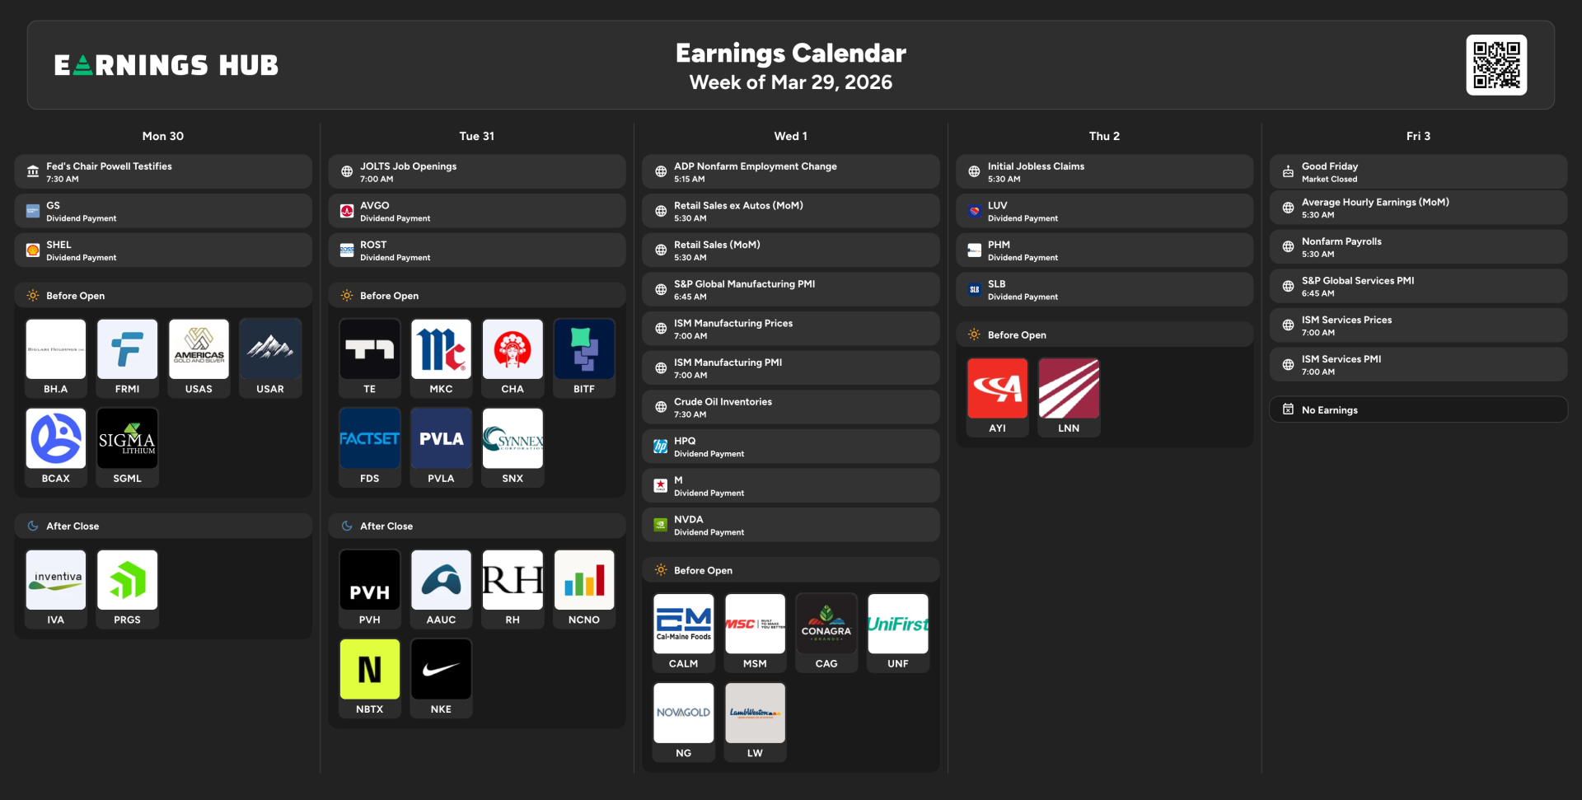This screenshot has width=1582, height=800.
Task: Click the Nonfarm Payrolls event row
Action: click(1417, 247)
